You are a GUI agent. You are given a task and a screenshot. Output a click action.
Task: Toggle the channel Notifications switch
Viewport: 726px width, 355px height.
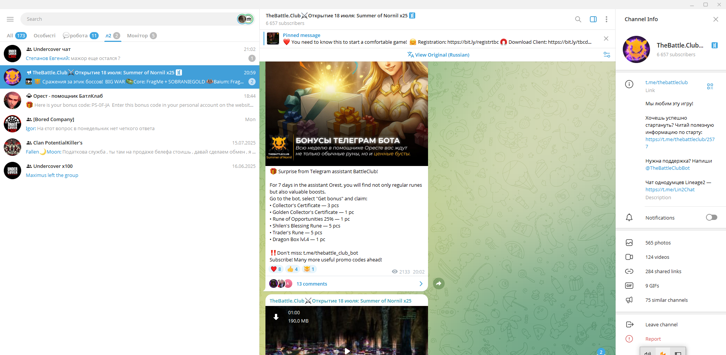click(712, 217)
